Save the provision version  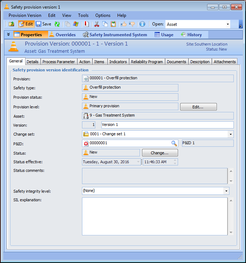(44, 24)
